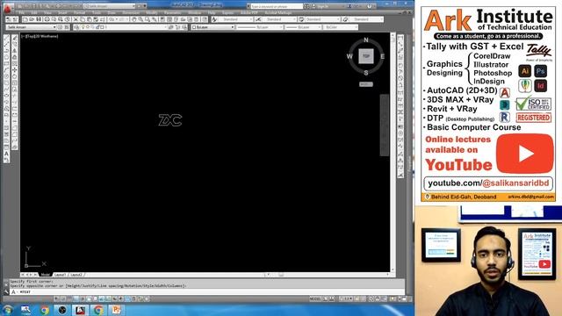Image resolution: width=562 pixels, height=316 pixels.
Task: Toggle Grid Display in status bar
Action: [69, 298]
